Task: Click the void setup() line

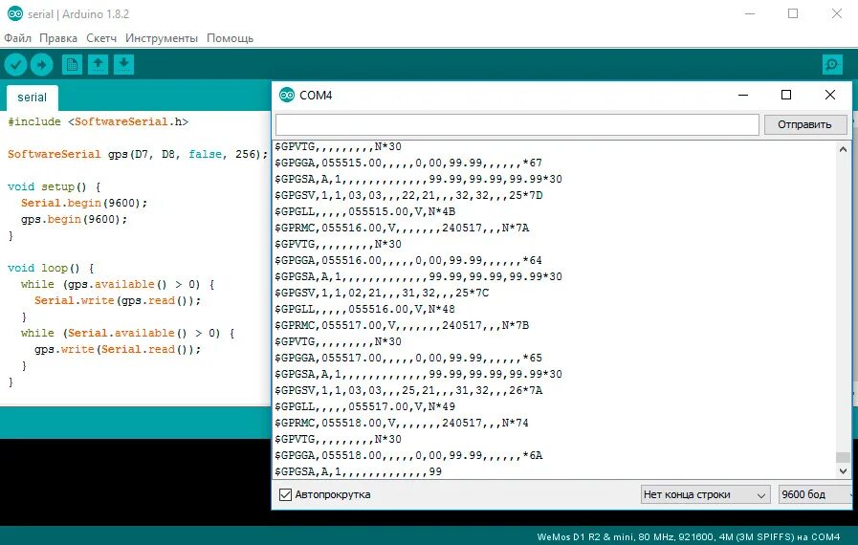Action: pos(55,186)
